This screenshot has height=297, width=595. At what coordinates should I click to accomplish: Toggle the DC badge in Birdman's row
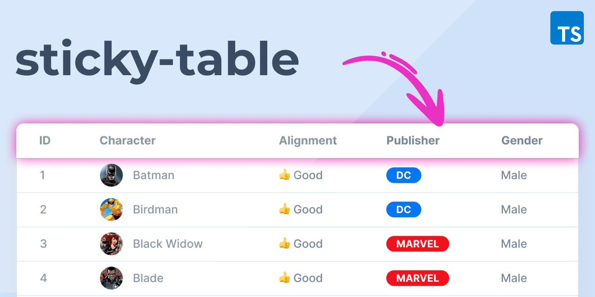click(403, 209)
